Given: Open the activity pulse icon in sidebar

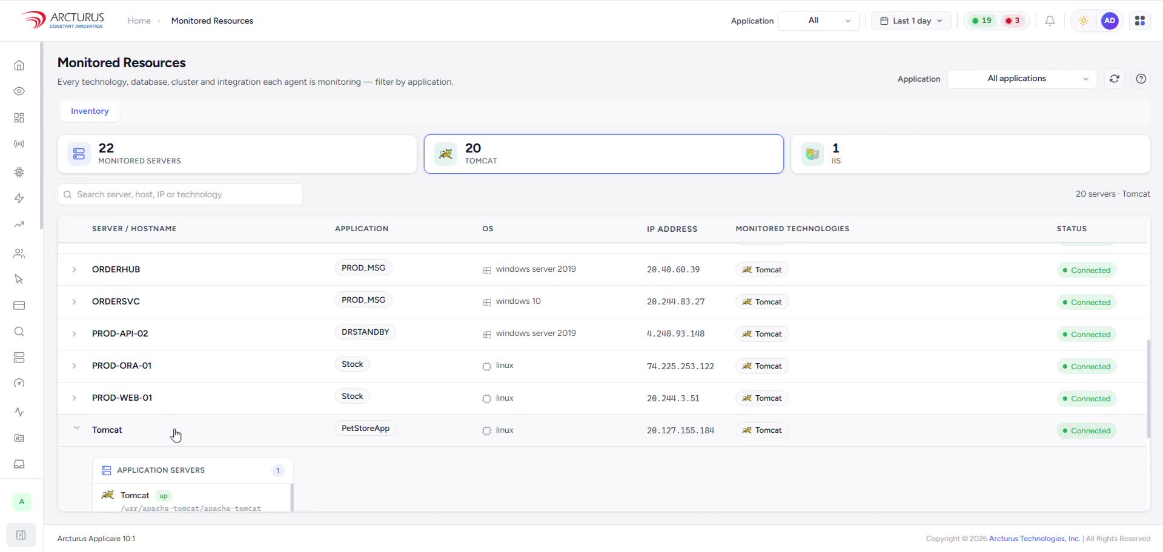Looking at the screenshot, I should [19, 412].
